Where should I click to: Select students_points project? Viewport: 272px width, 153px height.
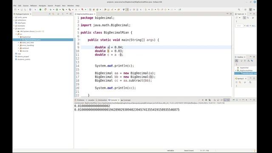(24, 59)
